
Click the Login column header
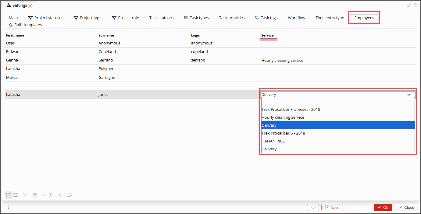pos(196,35)
